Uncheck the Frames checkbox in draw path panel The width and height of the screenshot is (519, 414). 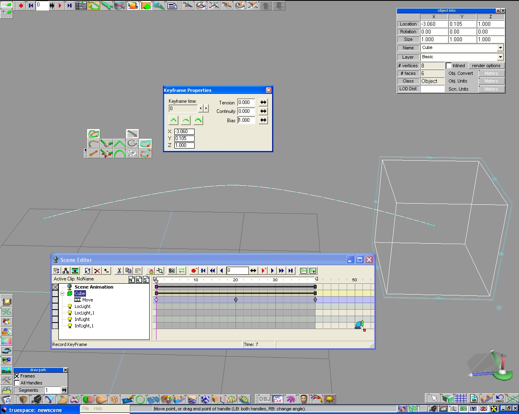pyautogui.click(x=17, y=376)
